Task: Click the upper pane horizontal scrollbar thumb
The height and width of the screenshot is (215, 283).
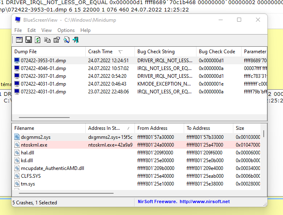Action: [44, 117]
